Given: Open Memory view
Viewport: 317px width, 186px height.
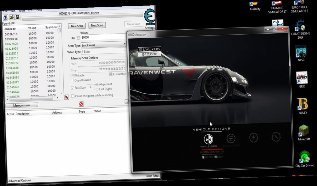Looking at the screenshot, I should pyautogui.click(x=22, y=105).
